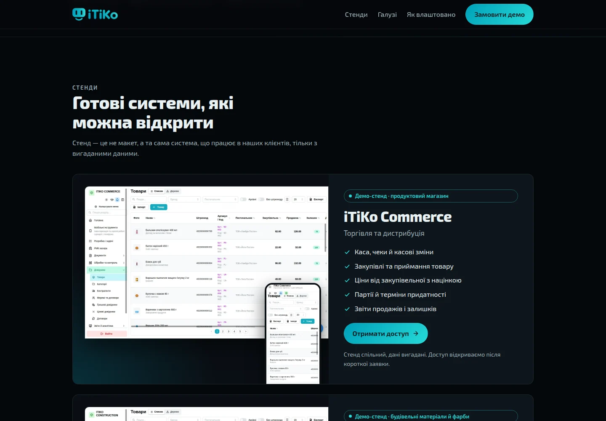Open the Бренд dropdown in the Commerce desktop preview
606x421 pixels.
click(x=185, y=200)
